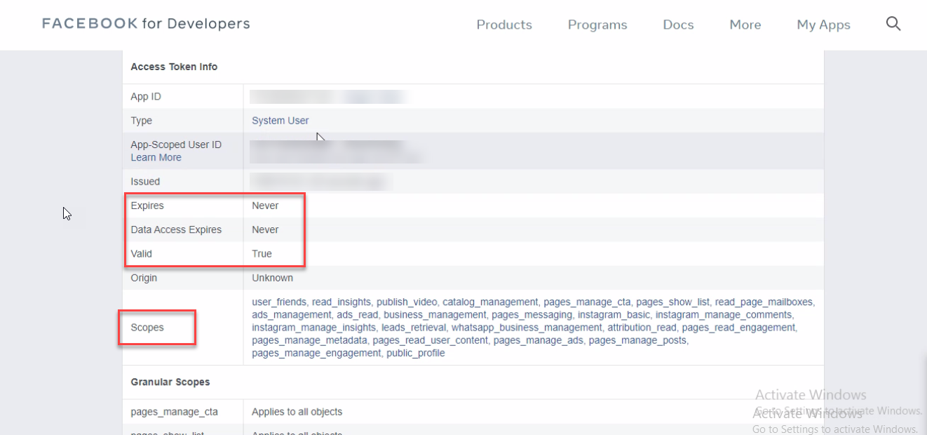Click the read_page_mailboxes scope
Viewport: 927px width, 435px height.
(764, 302)
